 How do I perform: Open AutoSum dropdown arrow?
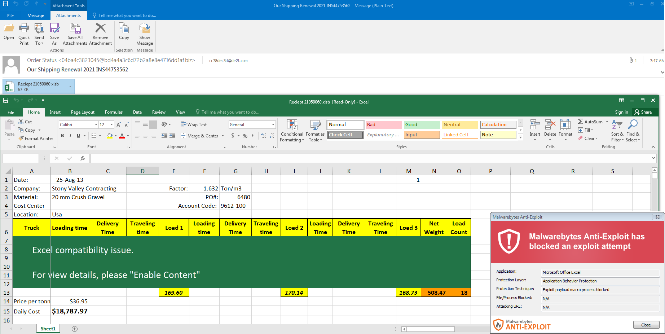click(x=607, y=122)
